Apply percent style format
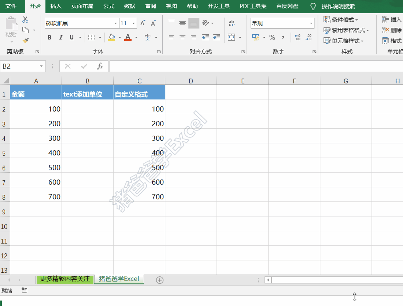The height and width of the screenshot is (306, 403). tap(272, 37)
